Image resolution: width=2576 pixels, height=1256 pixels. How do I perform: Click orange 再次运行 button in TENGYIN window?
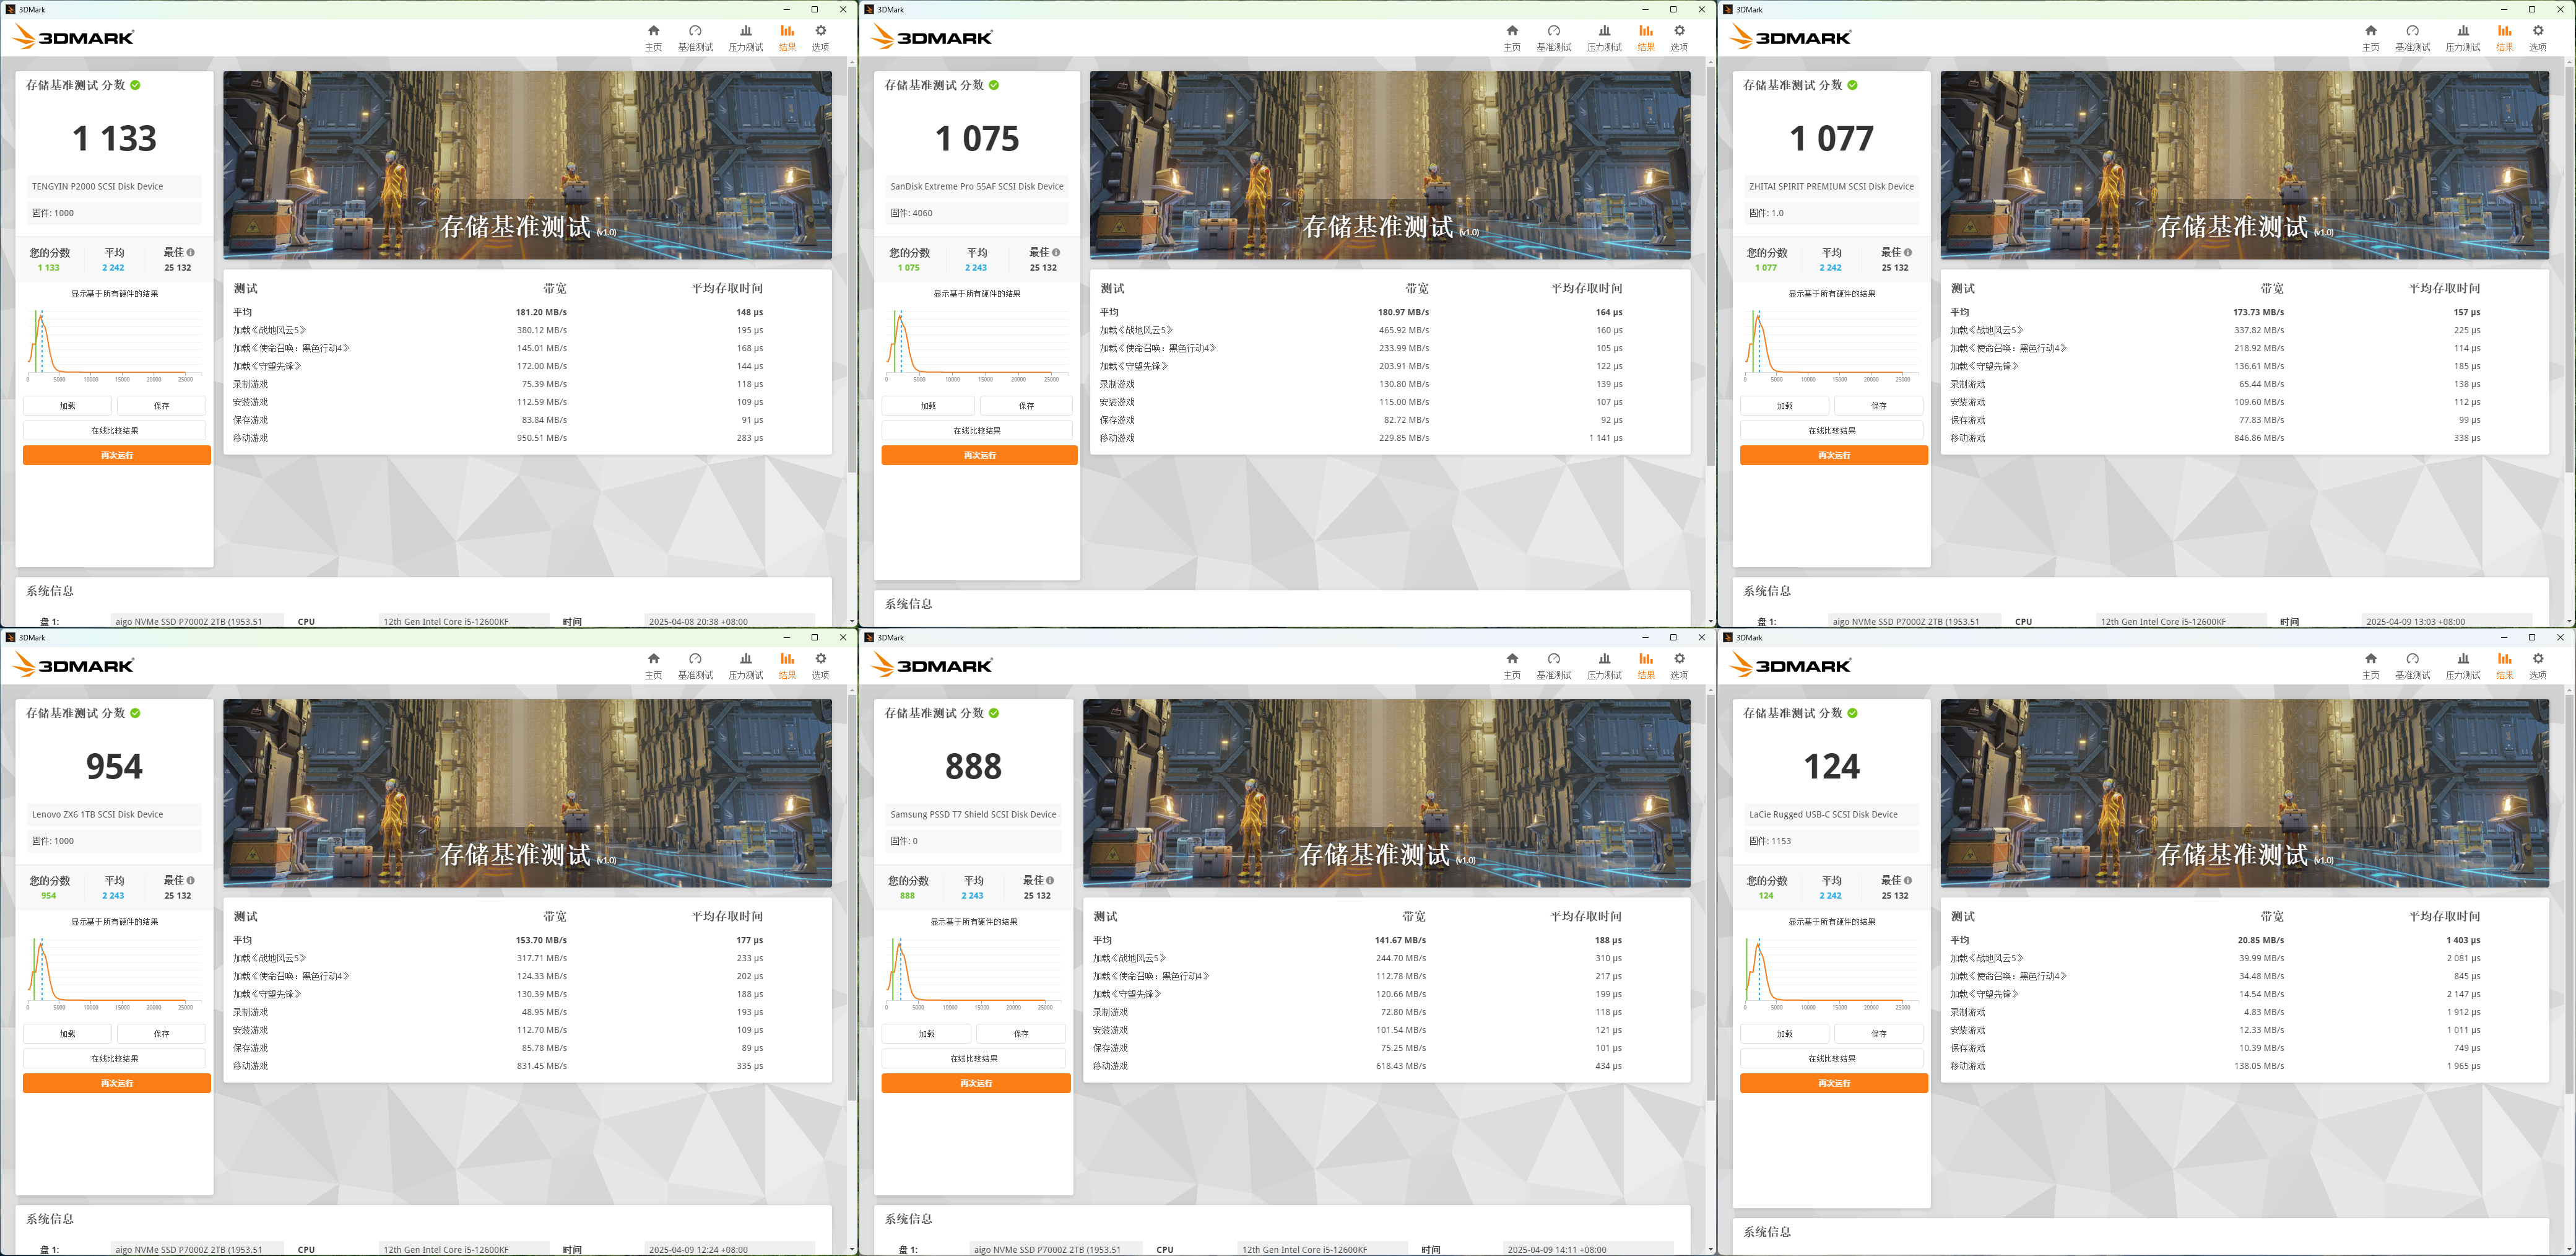click(116, 455)
